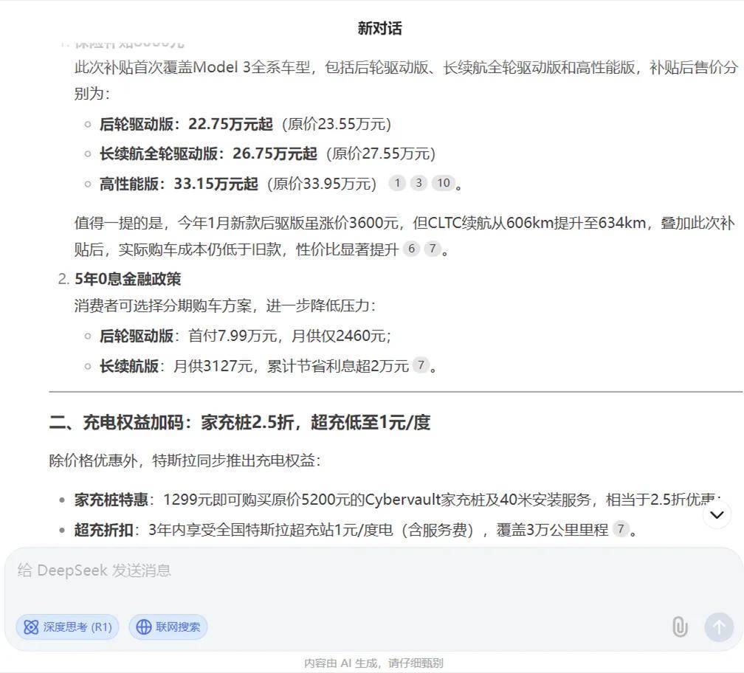Click the 家充桩特惠 bullet label
Image resolution: width=744 pixels, height=673 pixels.
(110, 500)
